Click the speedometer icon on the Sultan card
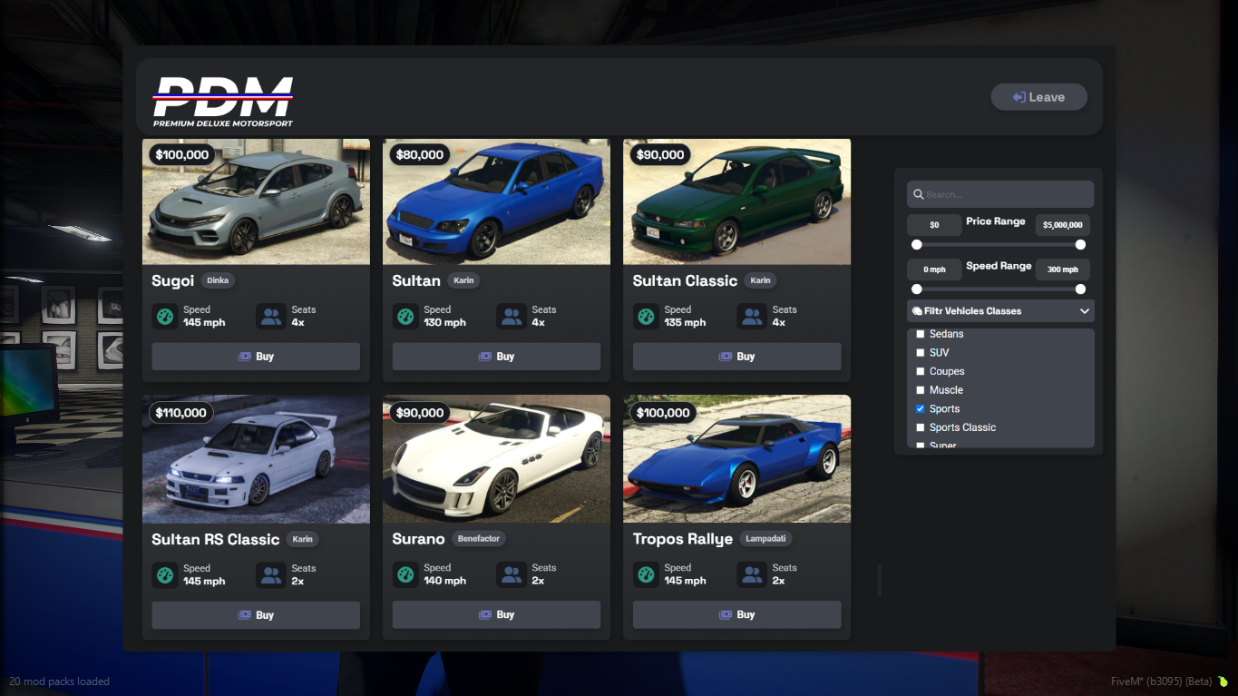Viewport: 1238px width, 696px height. (x=405, y=317)
